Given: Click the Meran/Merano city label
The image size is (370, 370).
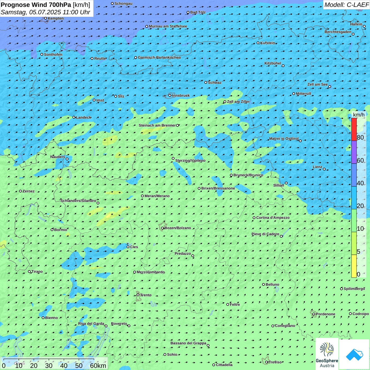Looking at the screenshot, I should click(157, 196).
